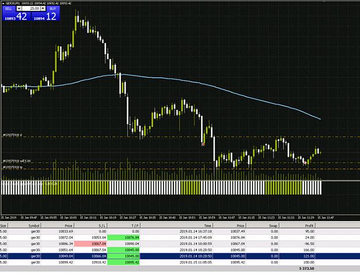
Task: Click profit value 166.00
Action: [309, 250]
